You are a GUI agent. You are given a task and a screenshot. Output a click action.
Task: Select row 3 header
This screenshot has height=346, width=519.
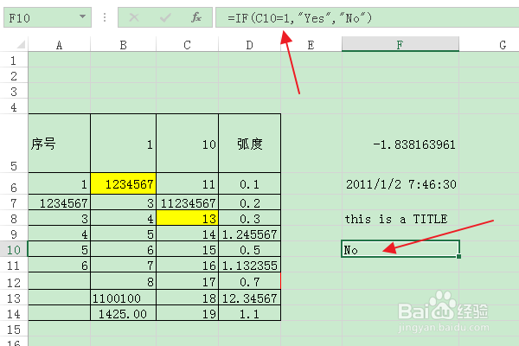pos(14,92)
